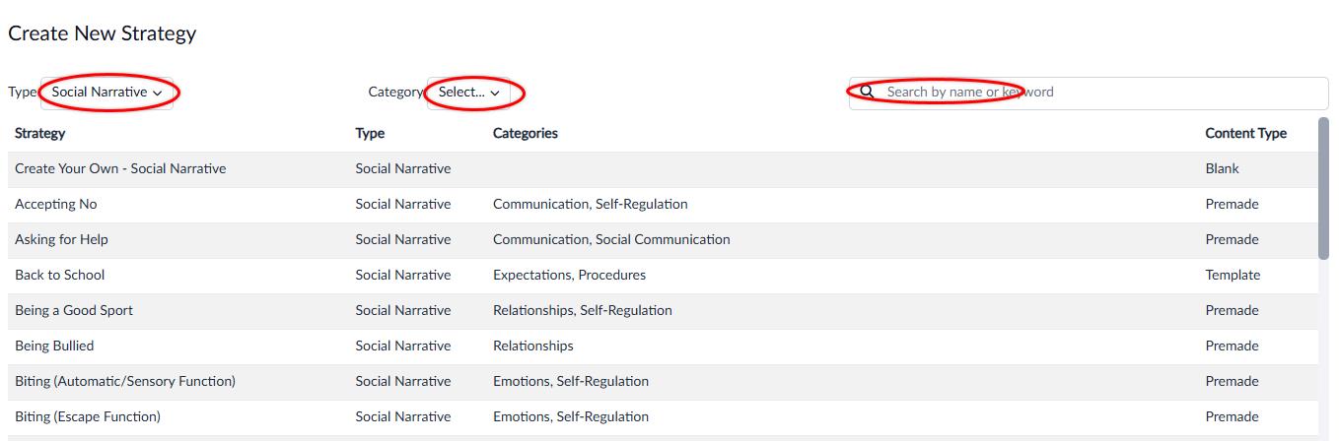Choose the Accepting No strategy
This screenshot has width=1339, height=441.
663,205
